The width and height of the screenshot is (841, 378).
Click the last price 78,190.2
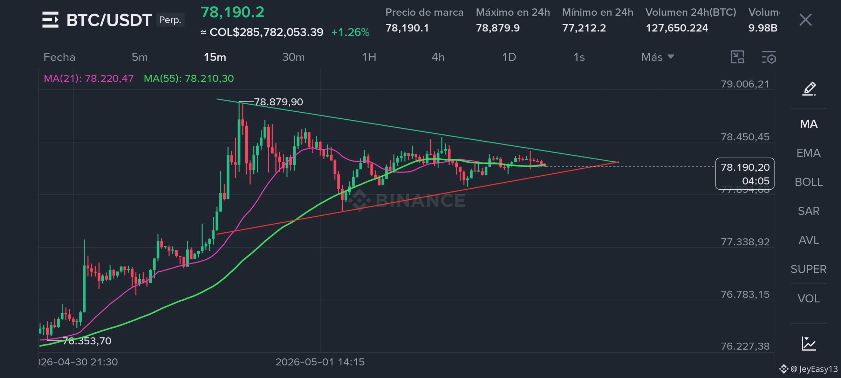(232, 12)
